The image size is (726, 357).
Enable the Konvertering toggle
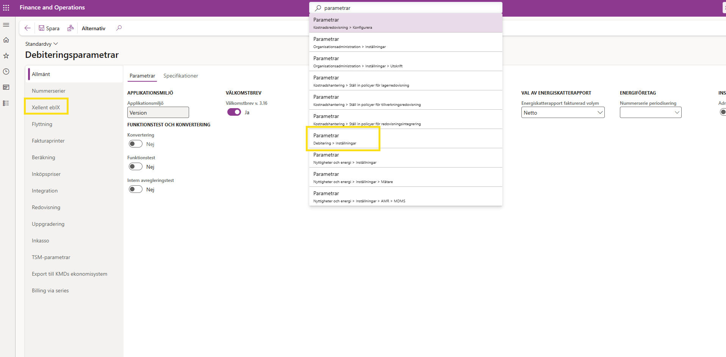[x=136, y=144]
